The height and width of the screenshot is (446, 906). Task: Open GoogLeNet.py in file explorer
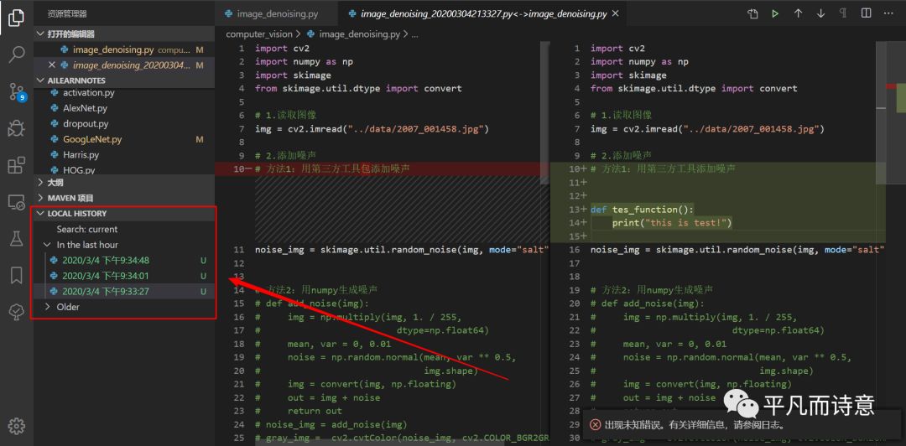(x=124, y=139)
